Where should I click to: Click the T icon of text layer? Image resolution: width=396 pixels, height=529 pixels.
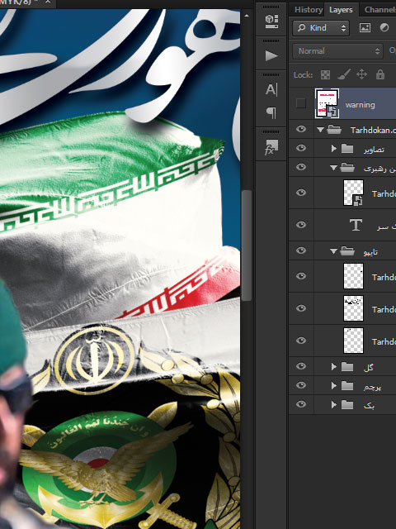pyautogui.click(x=356, y=225)
